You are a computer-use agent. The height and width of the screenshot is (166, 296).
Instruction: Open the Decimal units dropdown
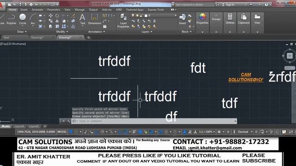click(245, 132)
